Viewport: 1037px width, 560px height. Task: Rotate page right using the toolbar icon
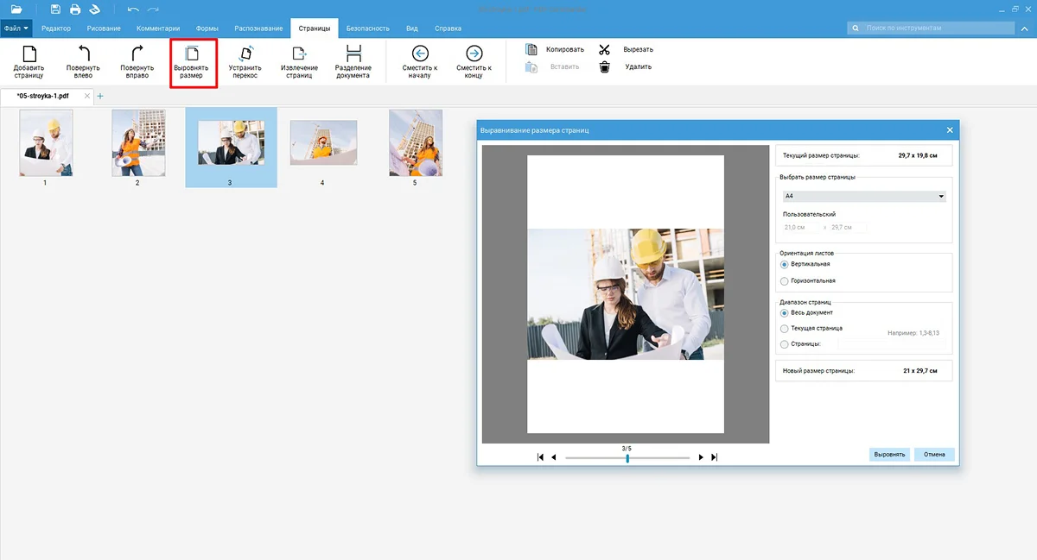[137, 53]
